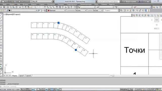Open the МСК coordinate system dropdown

[156, 29]
